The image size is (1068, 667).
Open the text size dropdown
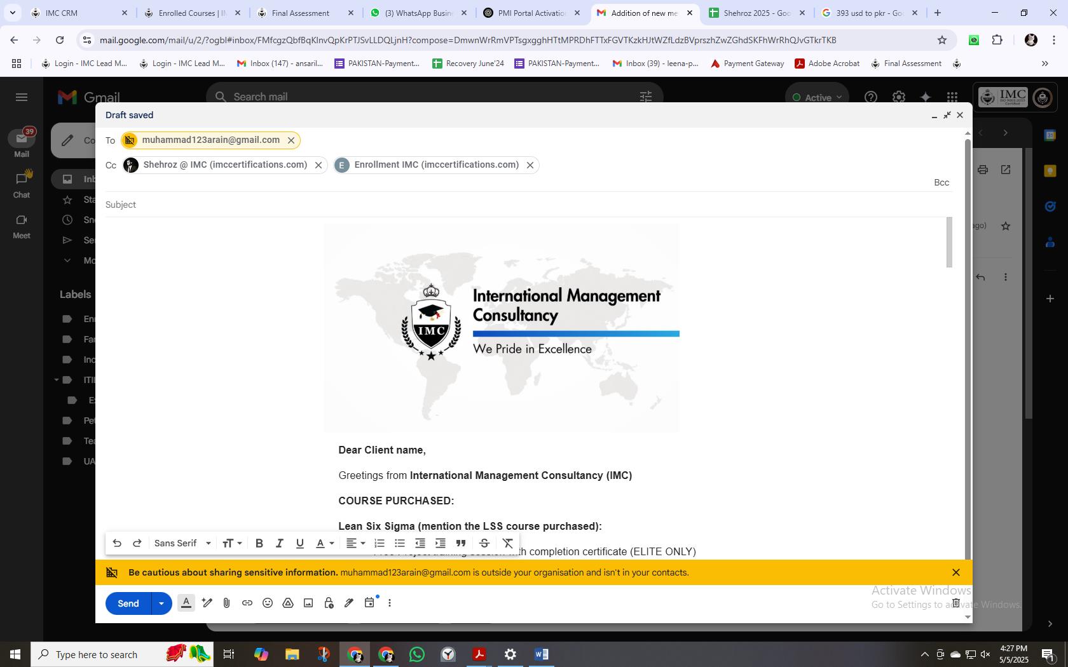pyautogui.click(x=232, y=543)
